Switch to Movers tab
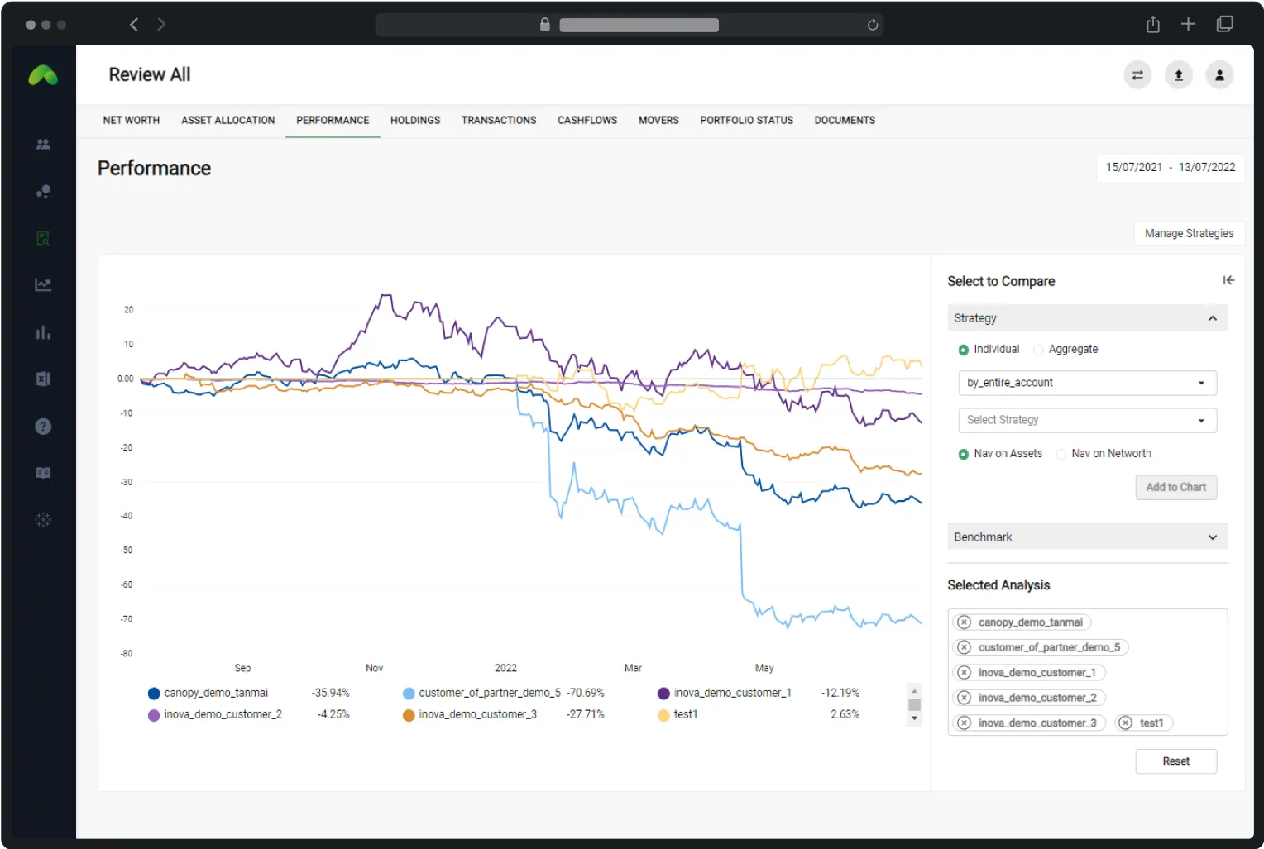The width and height of the screenshot is (1264, 849). 658,120
